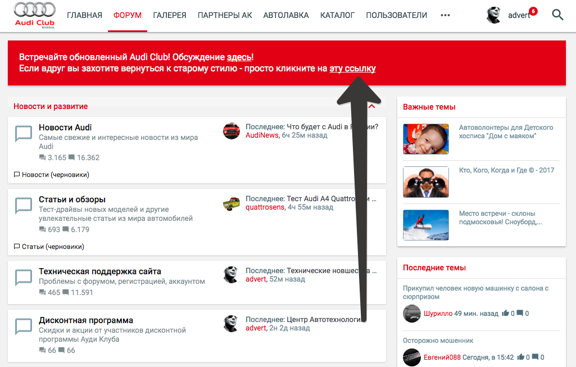Screen dimensions: 576x367
Task: Open the Статьи (черновики) subforum
Action: tap(53, 247)
